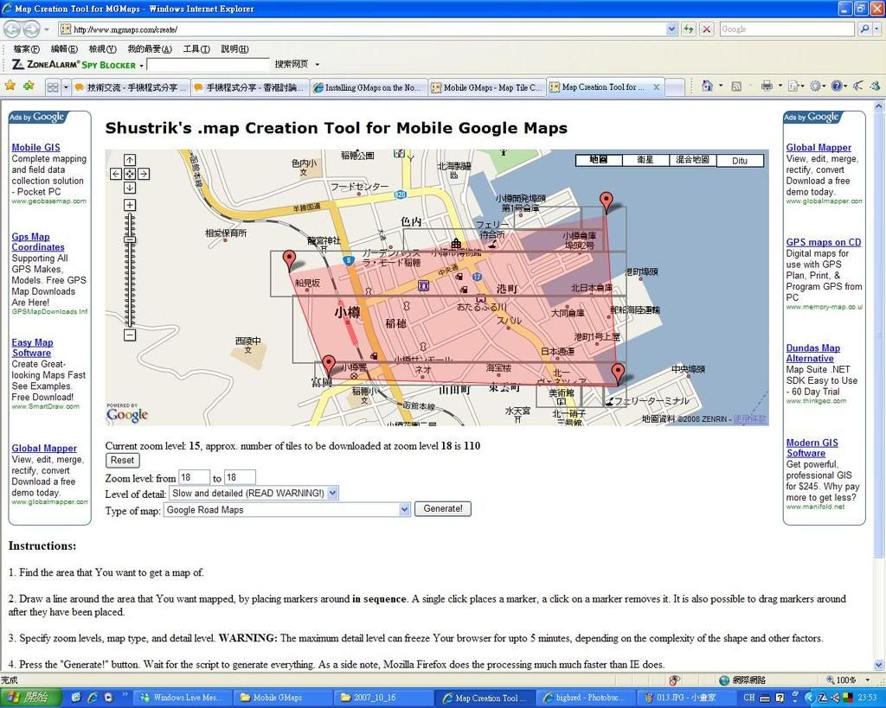Switch to the Mobile GMaps tab

pyautogui.click(x=487, y=87)
